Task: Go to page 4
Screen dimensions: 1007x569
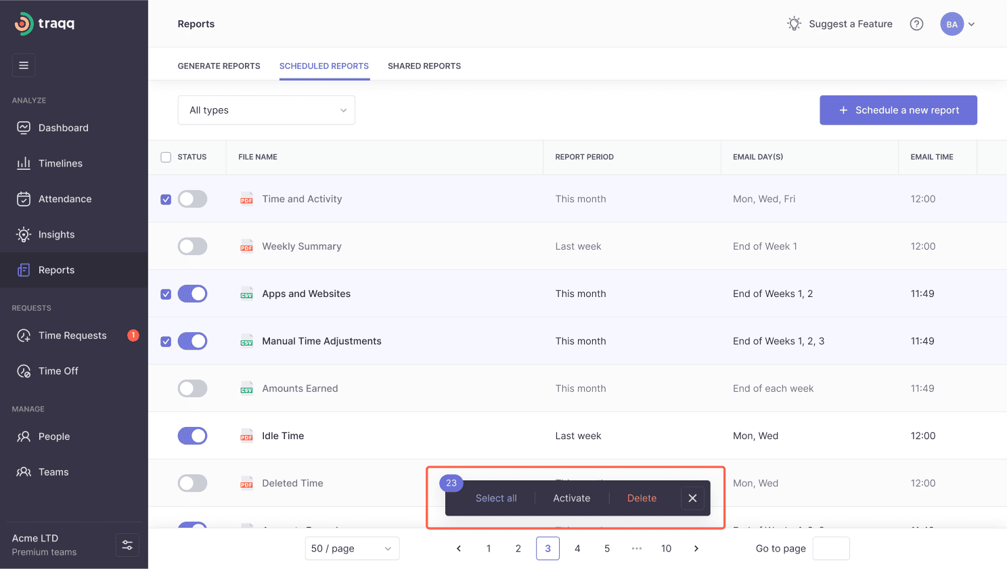Action: point(577,549)
